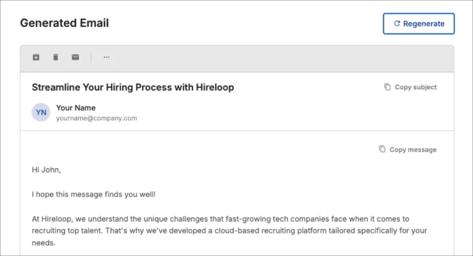Click the copy icon beside Copy subject
Image resolution: width=473 pixels, height=256 pixels.
(x=387, y=87)
